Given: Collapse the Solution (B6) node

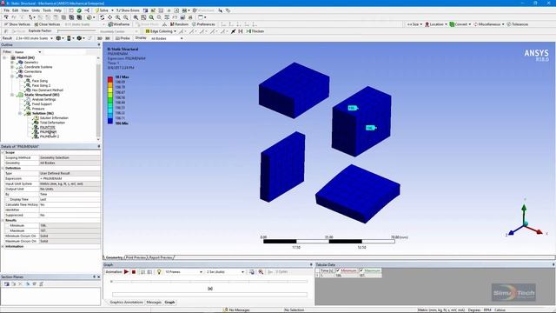Looking at the screenshot, I should click(x=20, y=113).
